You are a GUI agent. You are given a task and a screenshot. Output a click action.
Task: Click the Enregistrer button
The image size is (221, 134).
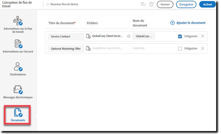click(186, 4)
